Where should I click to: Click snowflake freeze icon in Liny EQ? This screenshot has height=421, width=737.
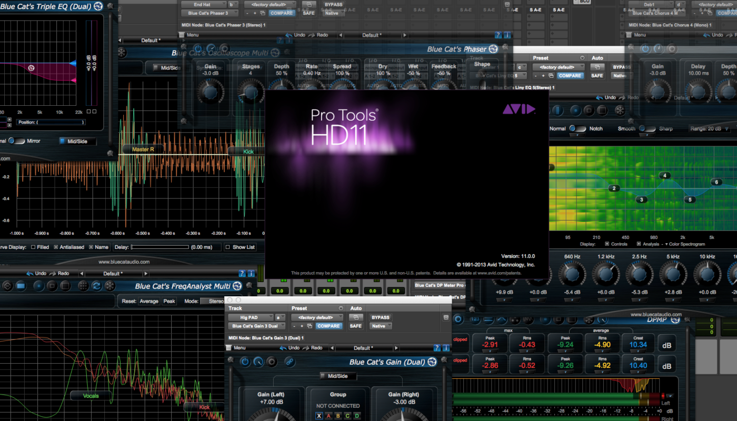coord(620,111)
